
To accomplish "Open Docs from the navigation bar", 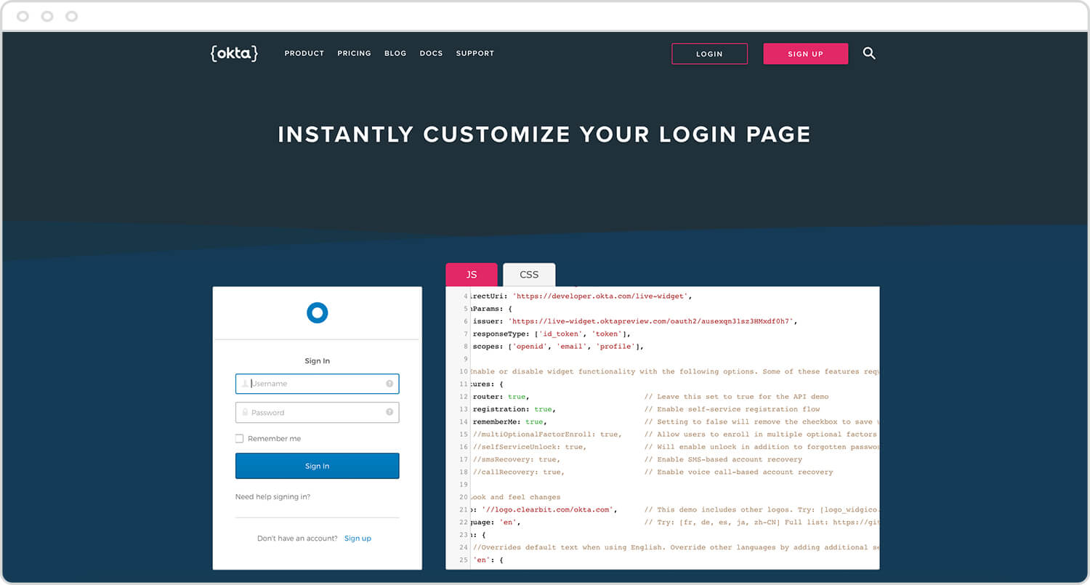I will click(x=431, y=54).
